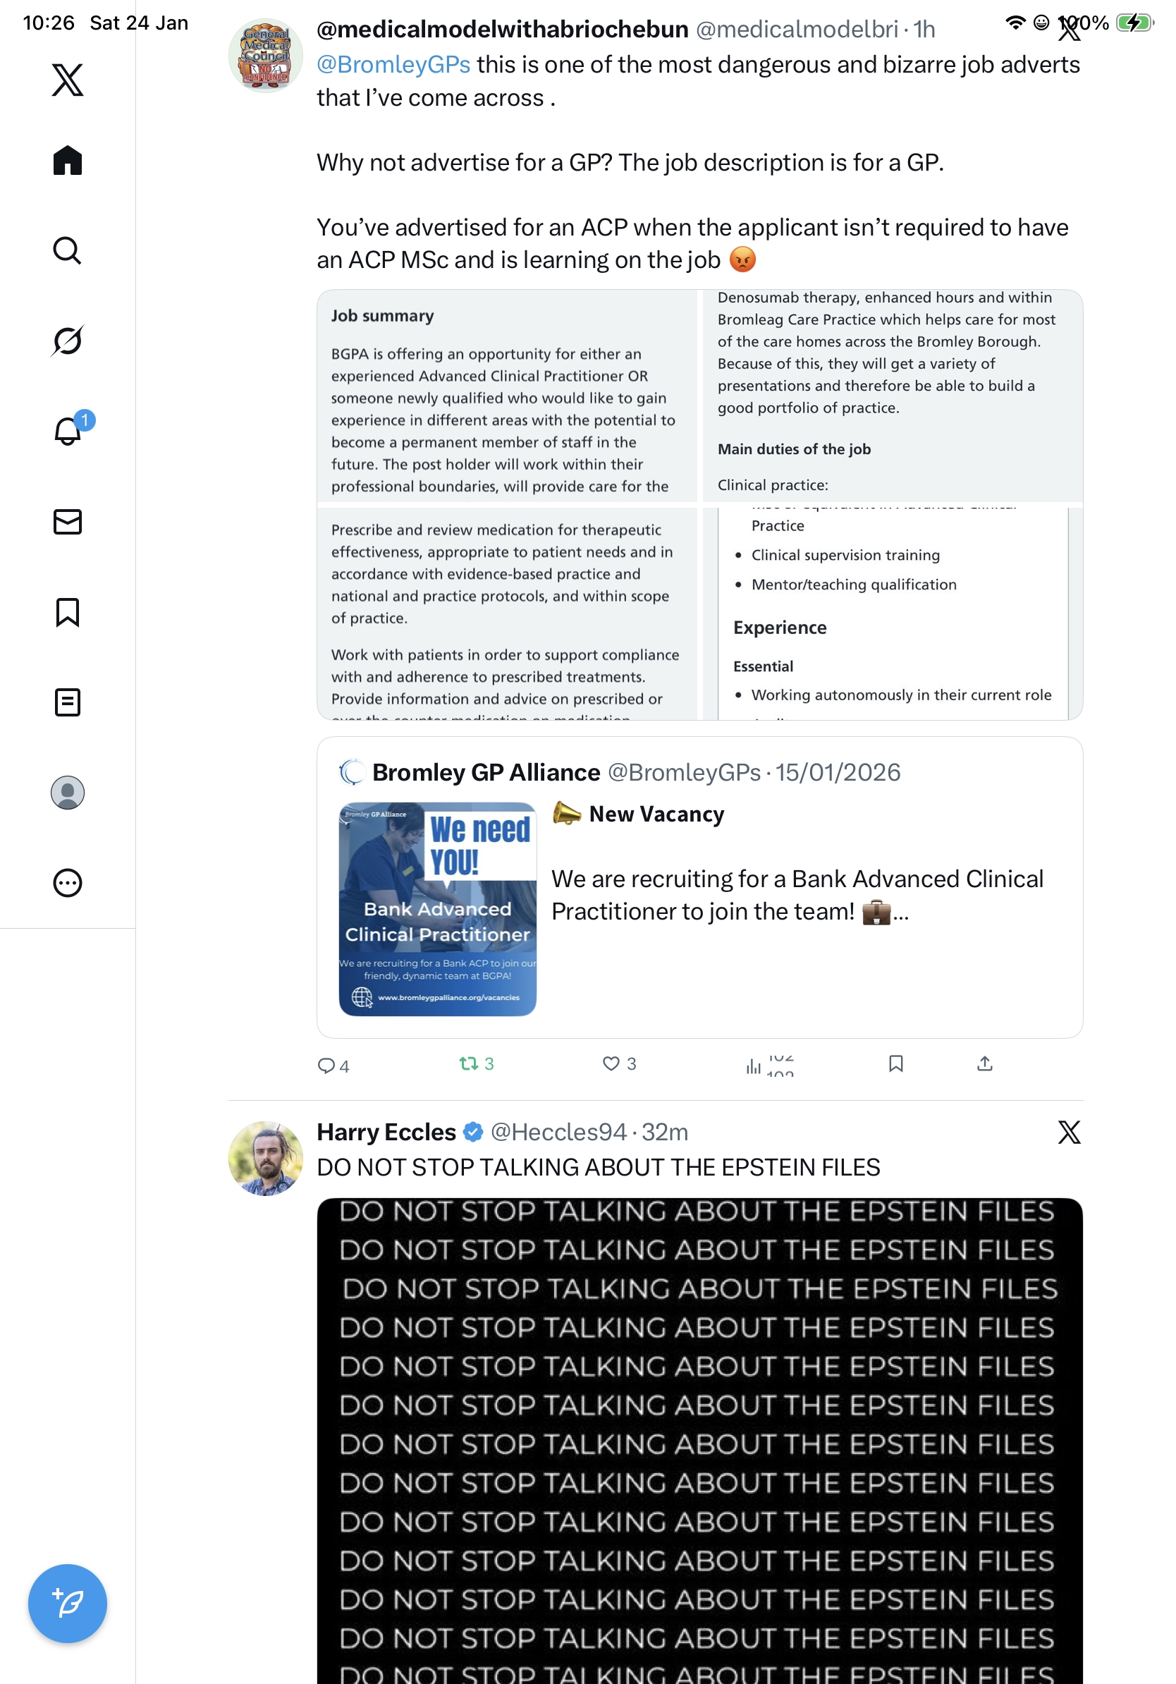Open the More options circle menu
The width and height of the screenshot is (1176, 1684).
(x=68, y=882)
